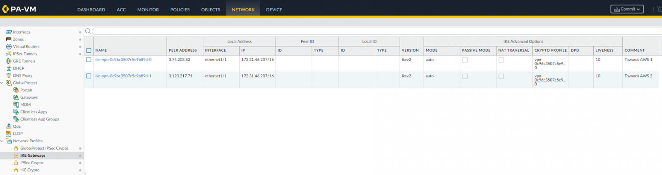The height and width of the screenshot is (175, 662).
Task: Select the LLDP icon
Action: pyautogui.click(x=9, y=134)
